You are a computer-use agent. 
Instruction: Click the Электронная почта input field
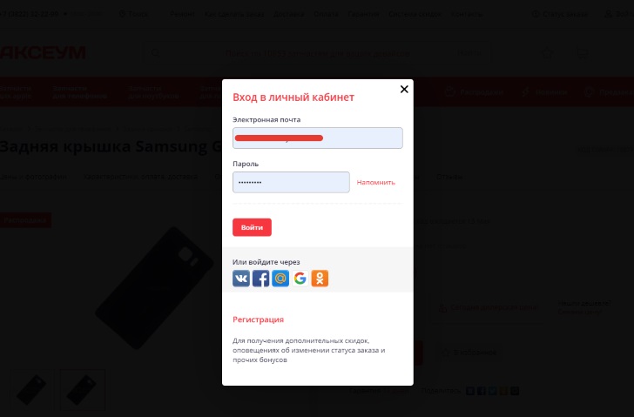click(317, 138)
